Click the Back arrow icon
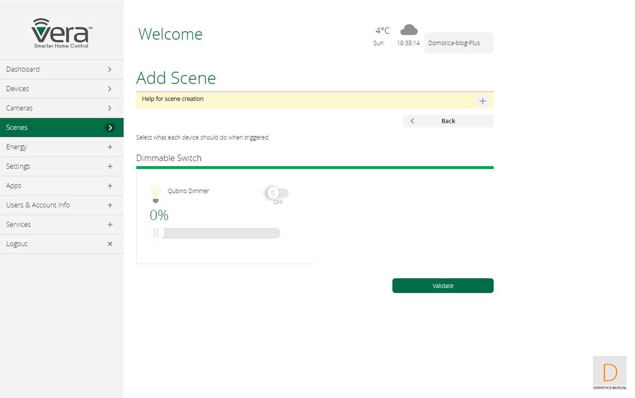The width and height of the screenshot is (635, 398). pyautogui.click(x=412, y=121)
